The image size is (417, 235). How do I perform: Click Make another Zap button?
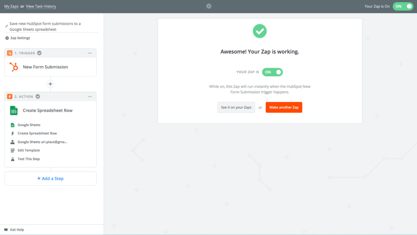284,107
